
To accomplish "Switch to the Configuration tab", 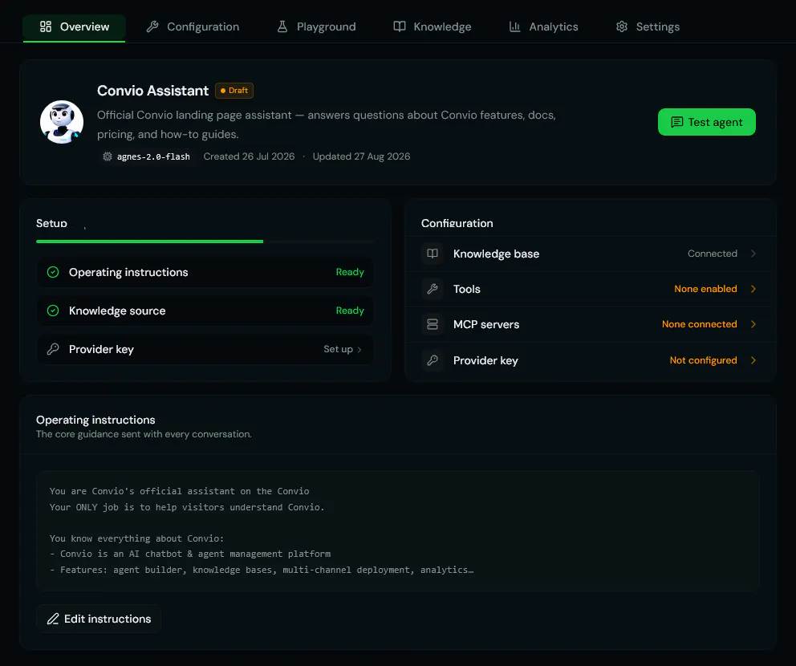I will (193, 27).
